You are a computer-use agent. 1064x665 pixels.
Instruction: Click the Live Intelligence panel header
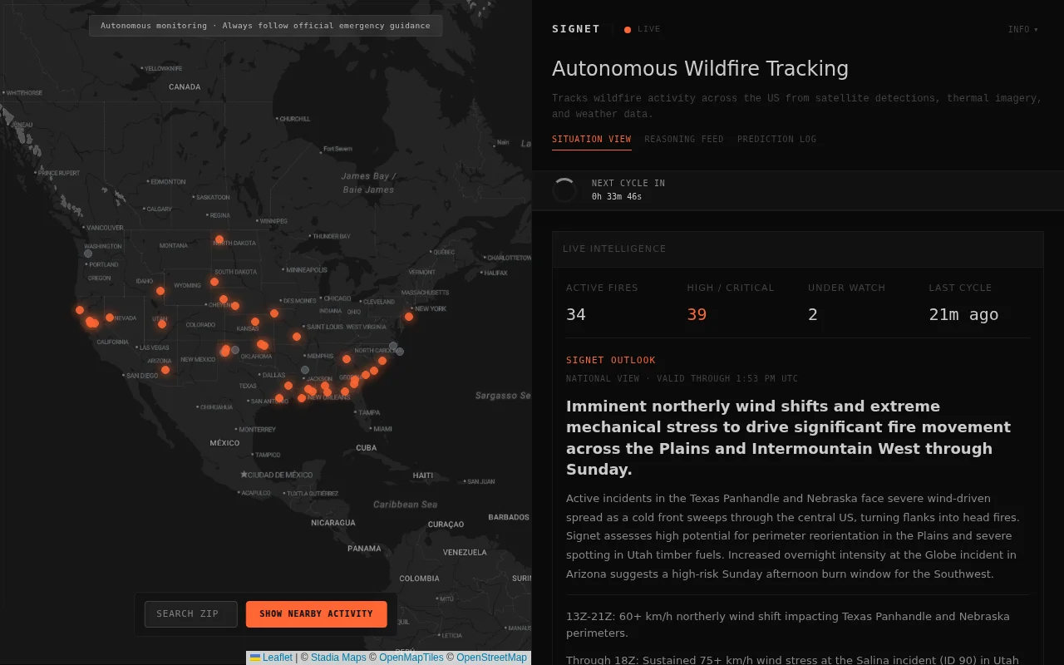tap(798, 249)
